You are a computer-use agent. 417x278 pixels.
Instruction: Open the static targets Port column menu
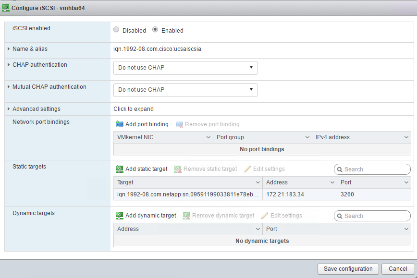tap(406, 182)
